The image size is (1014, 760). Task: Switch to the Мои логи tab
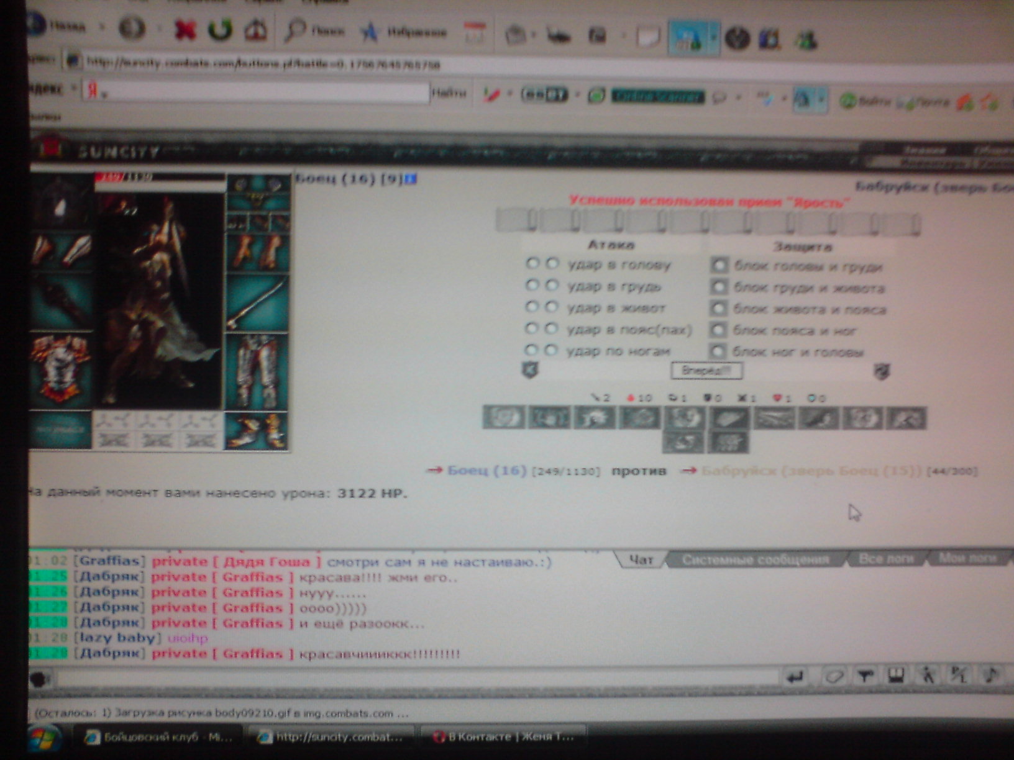967,558
